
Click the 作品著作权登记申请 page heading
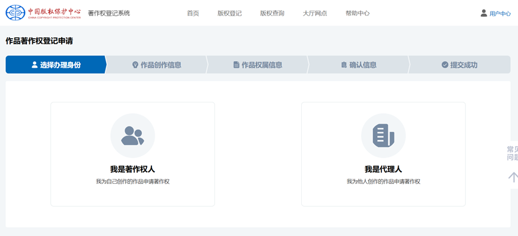point(40,41)
